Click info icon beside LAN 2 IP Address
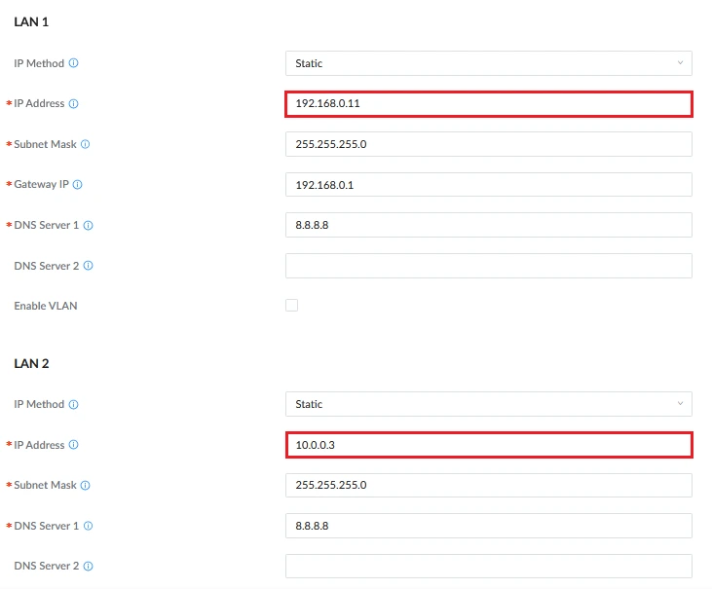This screenshot has width=712, height=589. (74, 445)
